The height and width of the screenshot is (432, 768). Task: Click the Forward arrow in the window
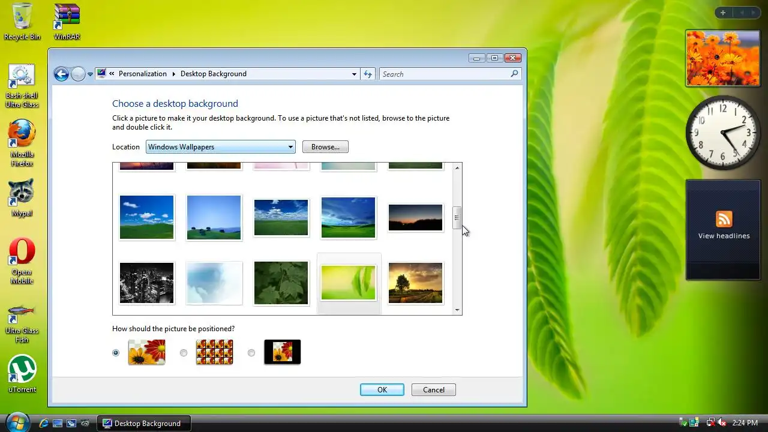78,74
